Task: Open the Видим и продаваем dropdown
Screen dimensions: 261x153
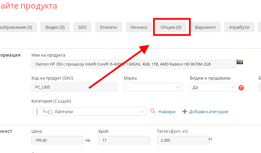Action: pyautogui.click(x=213, y=87)
